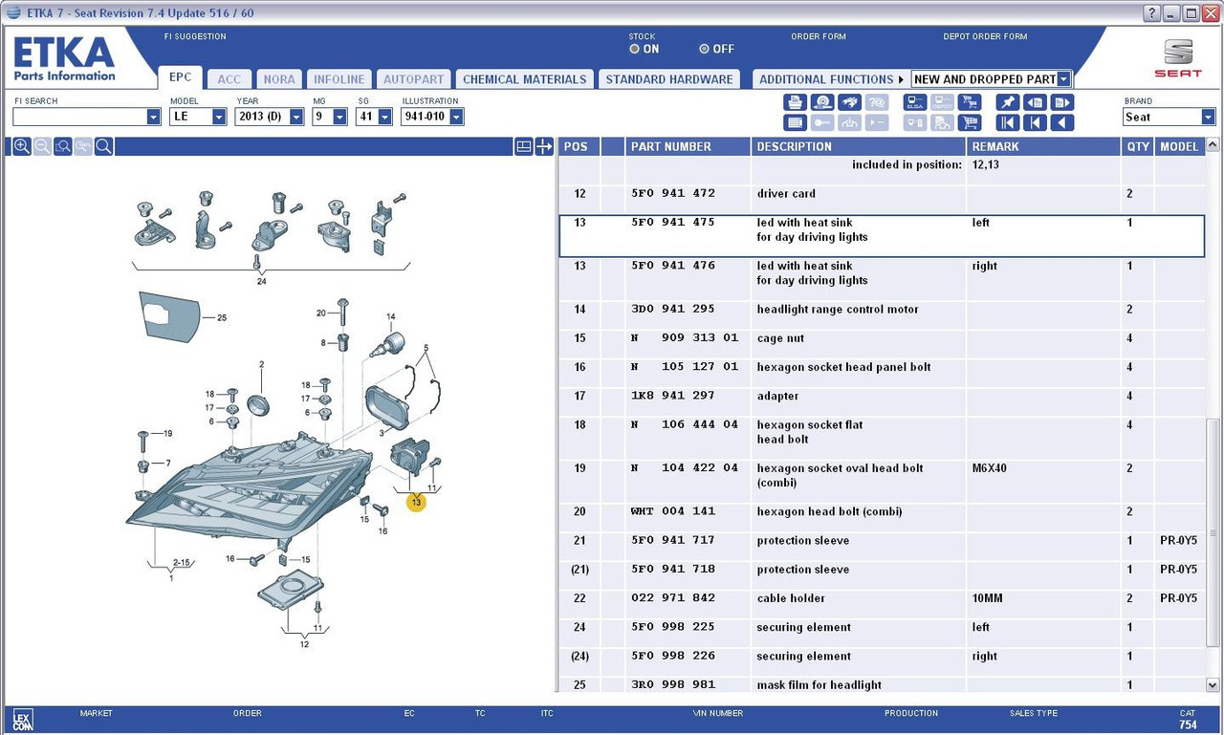
Task: Click the FI SUGGESTION label
Action: click(195, 36)
